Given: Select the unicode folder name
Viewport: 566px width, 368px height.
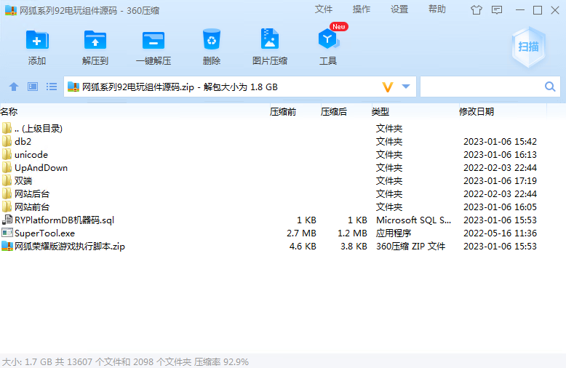Looking at the screenshot, I should tap(31, 154).
